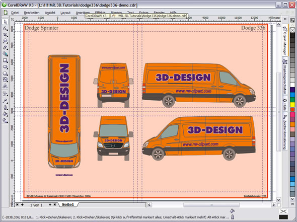Click the document icon left of Datei
The height and width of the screenshot is (222, 297).
click(x=6, y=13)
